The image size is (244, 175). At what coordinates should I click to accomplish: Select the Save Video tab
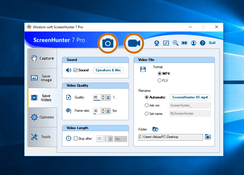[42, 98]
